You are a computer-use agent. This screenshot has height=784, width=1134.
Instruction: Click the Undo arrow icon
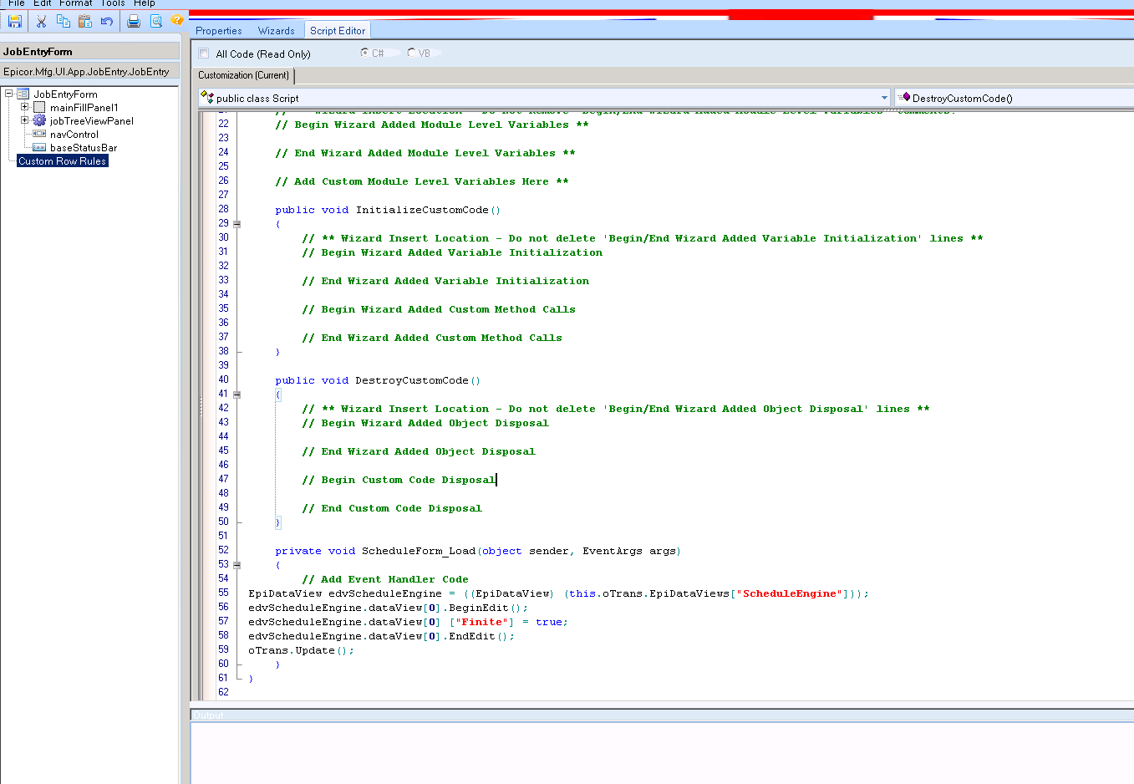click(107, 21)
